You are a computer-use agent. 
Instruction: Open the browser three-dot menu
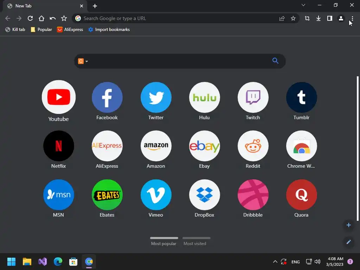[x=352, y=18]
